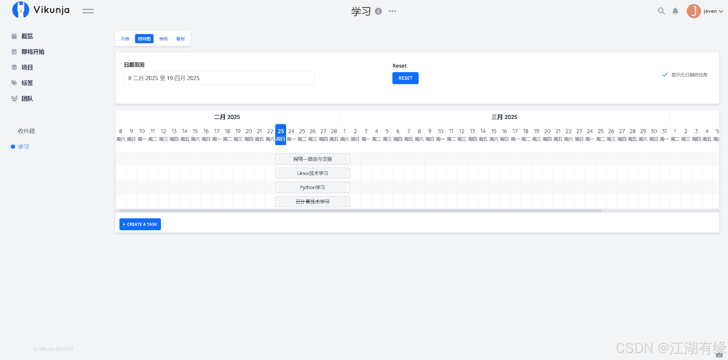Click the 三月 2025 month header
Viewport: 728px width, 360px height.
tap(504, 117)
